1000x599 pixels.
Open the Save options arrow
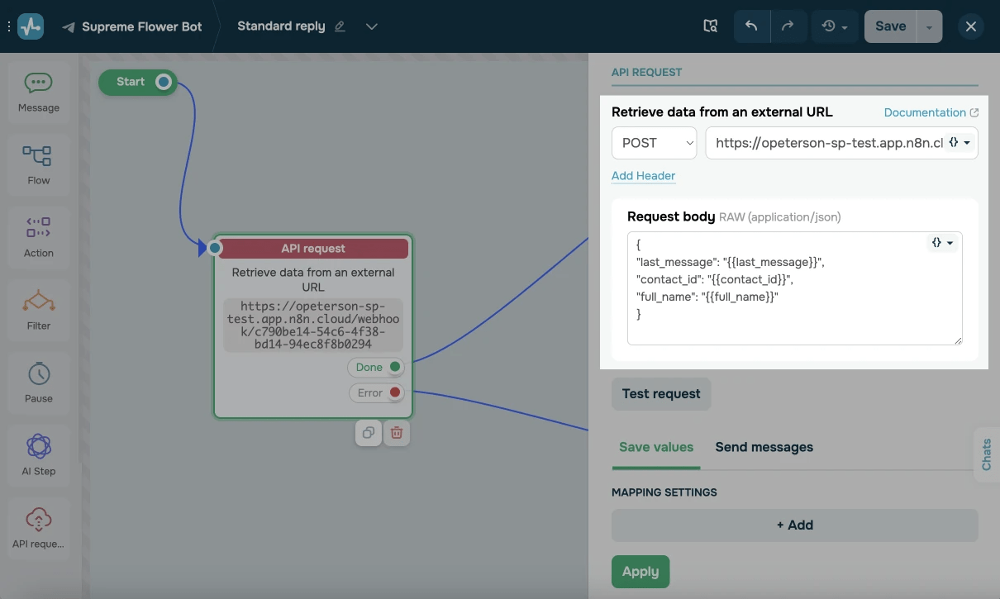pyautogui.click(x=929, y=26)
